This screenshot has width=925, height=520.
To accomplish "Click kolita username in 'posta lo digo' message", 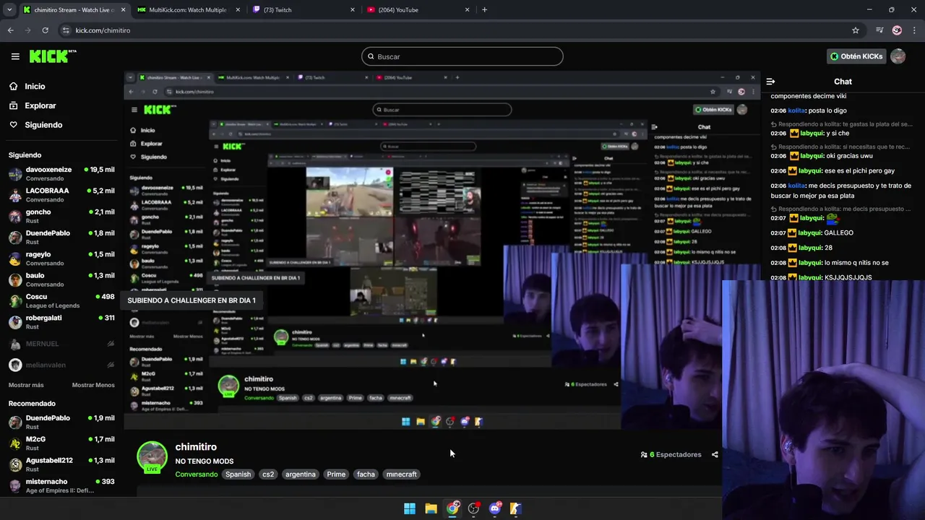I will click(x=797, y=110).
